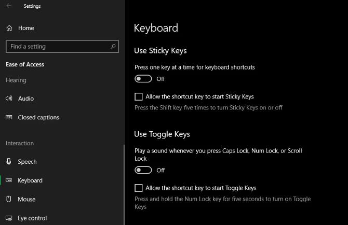The image size is (348, 225).
Task: Click the Keyboard icon in sidebar
Action: [9, 180]
